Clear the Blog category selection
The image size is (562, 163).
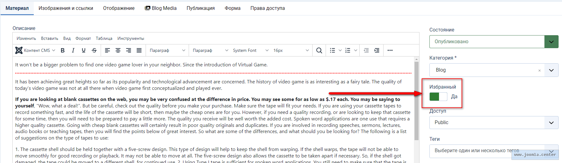[539, 70]
